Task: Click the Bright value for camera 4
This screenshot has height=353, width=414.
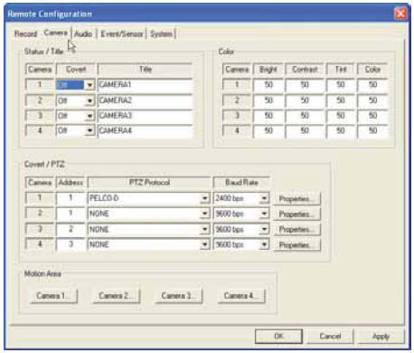Action: click(x=268, y=130)
